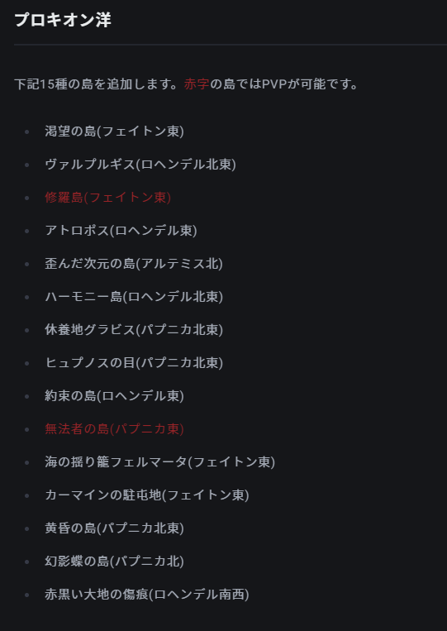
Task: Click list item 渇望の島(フェイトン東)
Action: coord(115,131)
